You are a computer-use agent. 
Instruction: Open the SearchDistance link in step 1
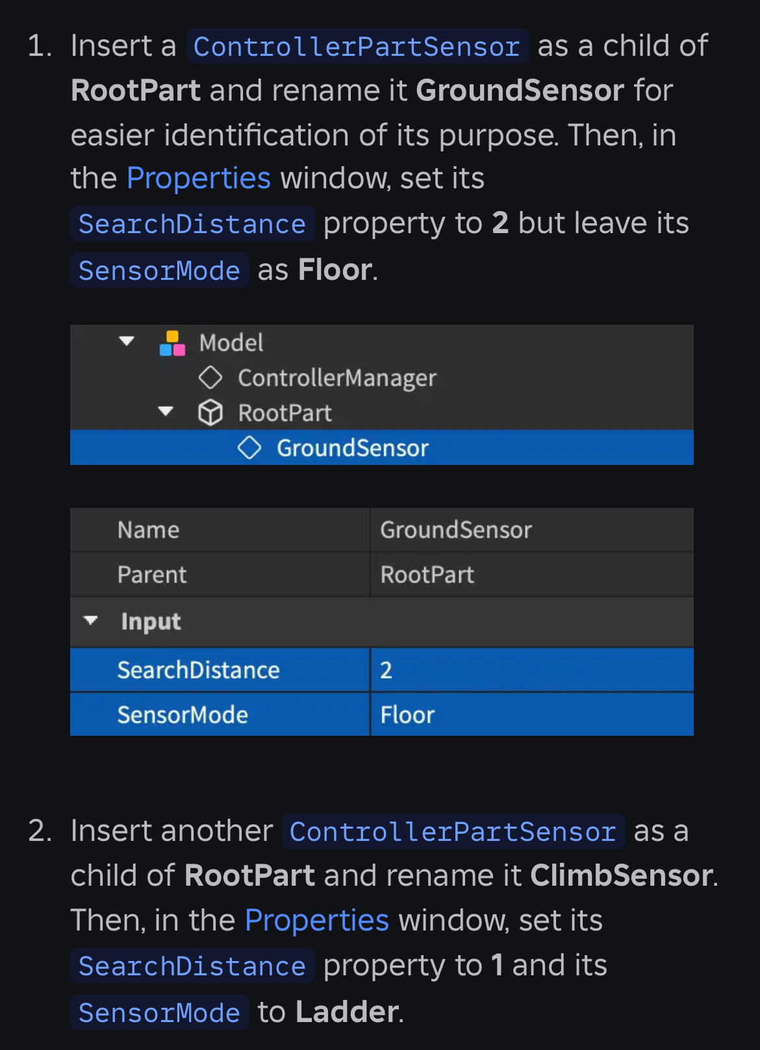[192, 224]
